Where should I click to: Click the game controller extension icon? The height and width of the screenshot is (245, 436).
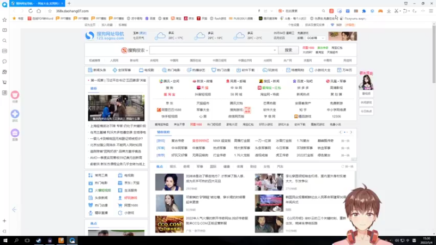tap(380, 11)
